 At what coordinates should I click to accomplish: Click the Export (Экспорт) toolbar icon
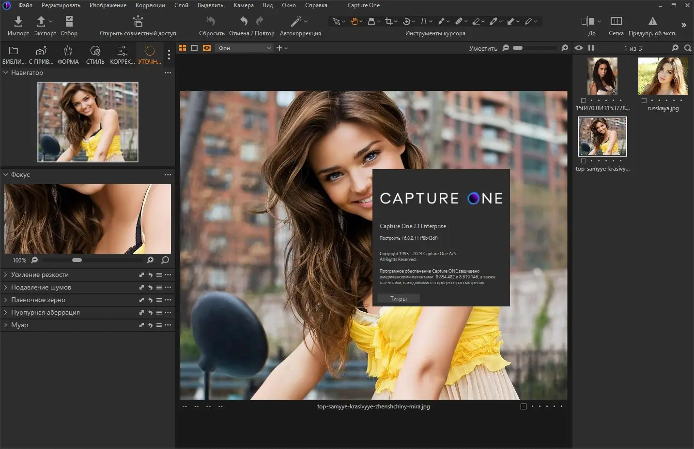click(x=41, y=21)
